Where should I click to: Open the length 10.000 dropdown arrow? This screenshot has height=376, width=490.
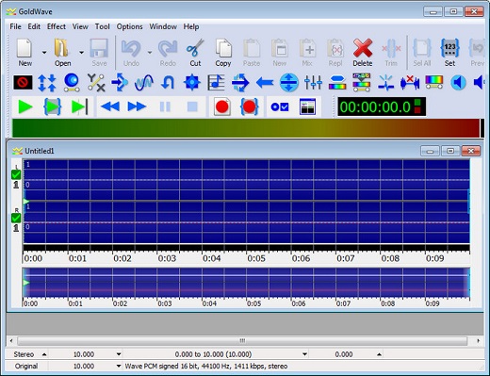point(119,354)
